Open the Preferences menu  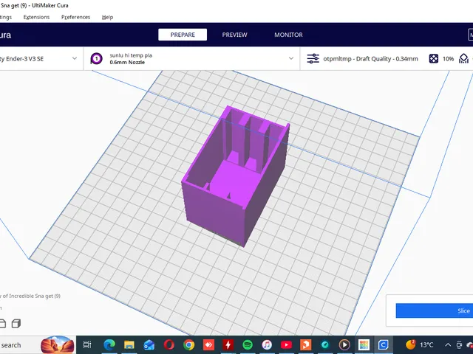click(75, 17)
